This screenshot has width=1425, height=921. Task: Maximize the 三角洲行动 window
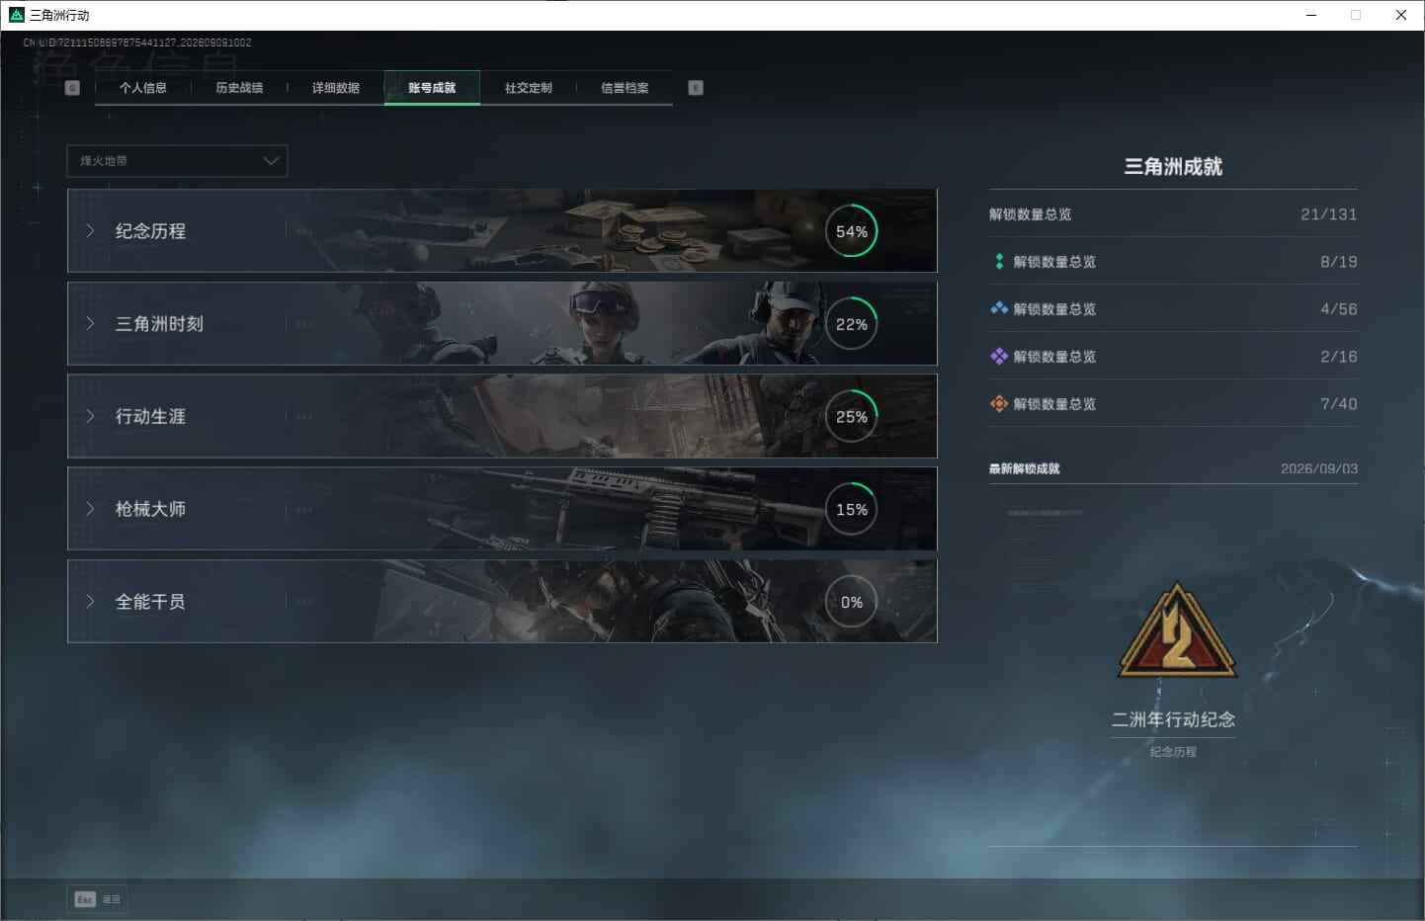click(1356, 15)
